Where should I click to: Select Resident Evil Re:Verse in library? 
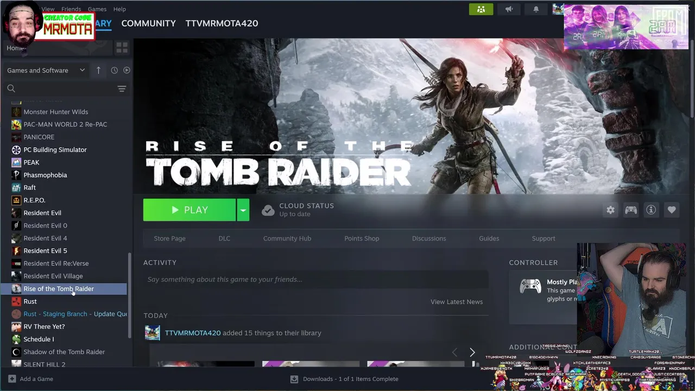pos(56,263)
